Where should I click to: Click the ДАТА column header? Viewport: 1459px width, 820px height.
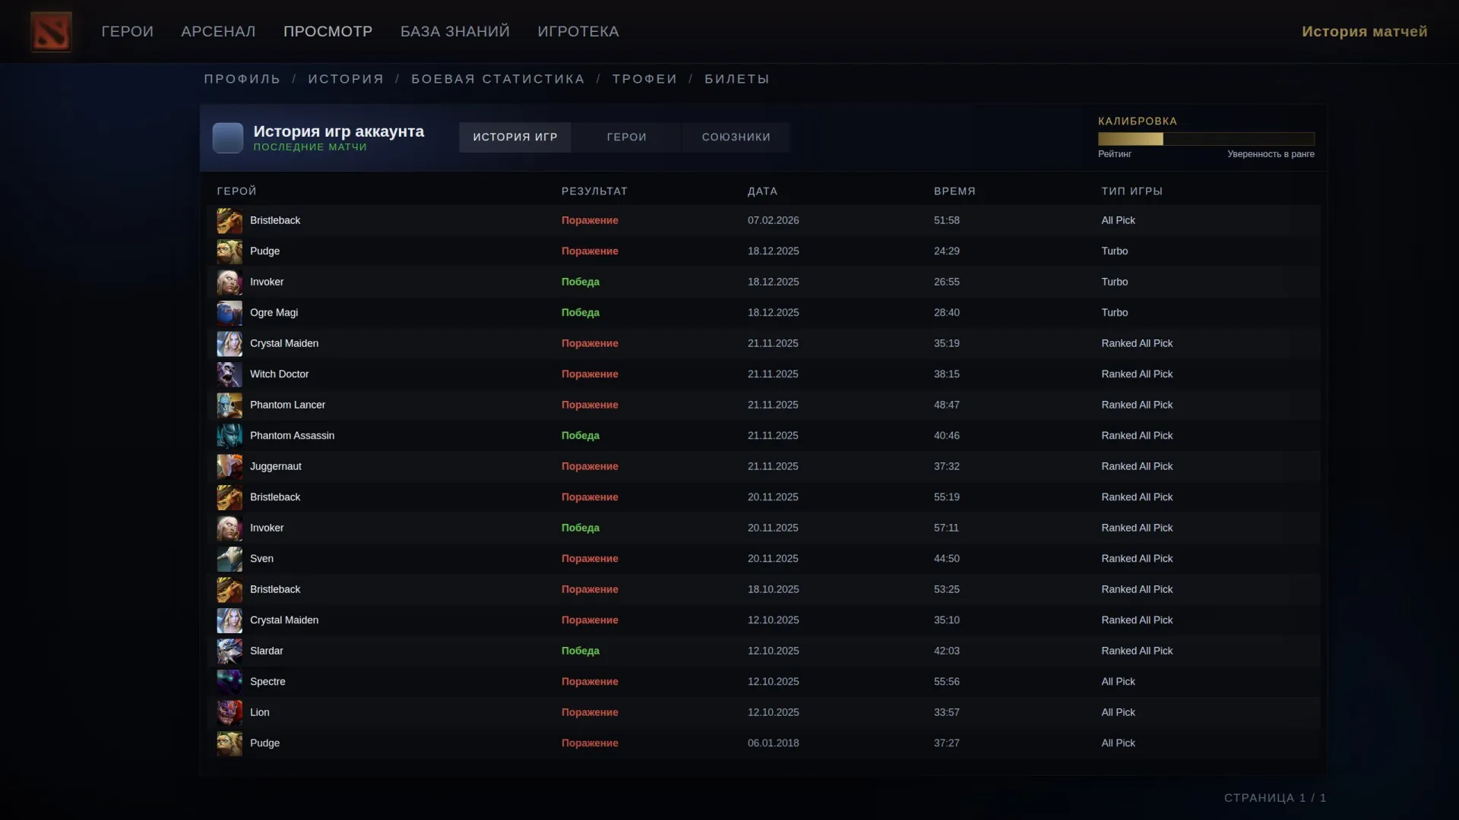pos(763,191)
